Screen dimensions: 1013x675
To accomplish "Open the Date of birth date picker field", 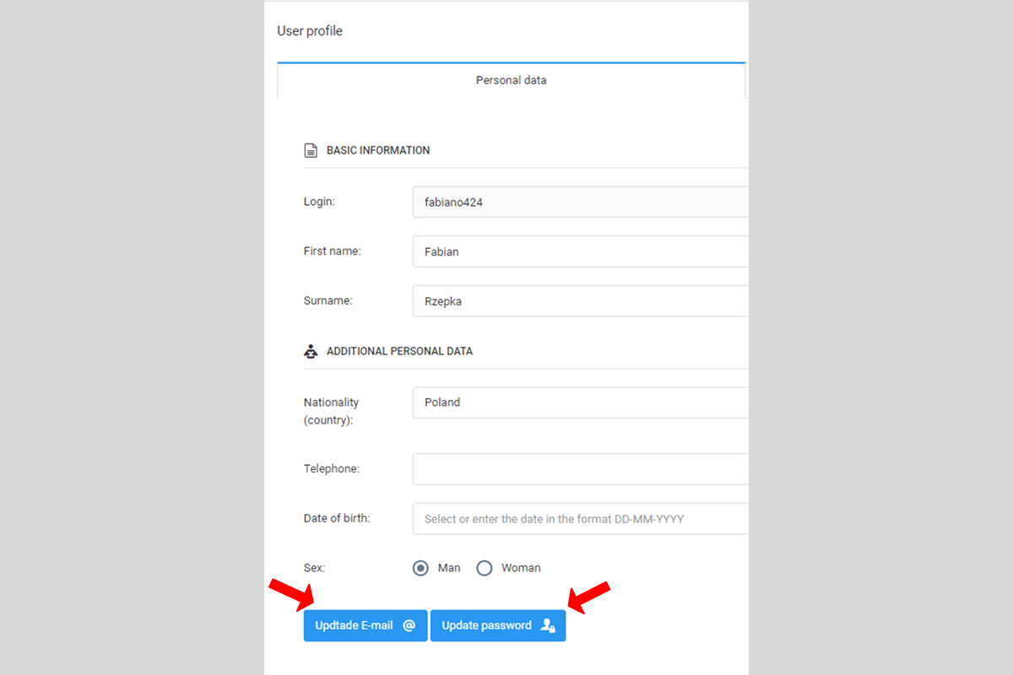I will [580, 519].
